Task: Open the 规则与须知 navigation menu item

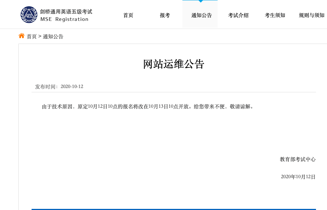Action: coord(312,15)
